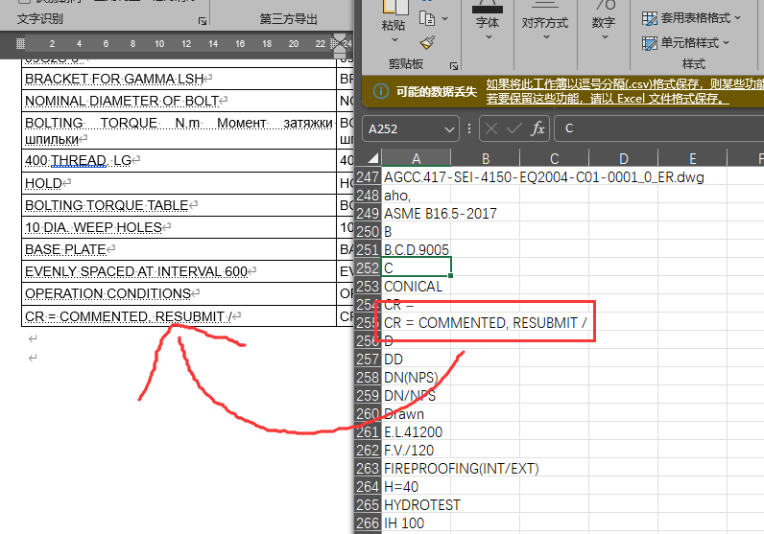Open the 文字识别 dialog launcher in Word
The image size is (764, 534).
click(203, 21)
